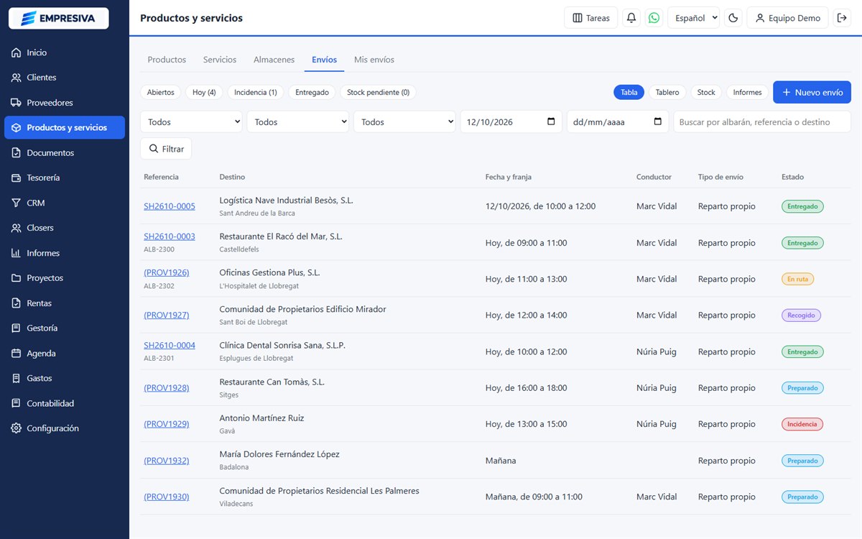Switch to the Servicios tab
862x539 pixels.
point(220,60)
